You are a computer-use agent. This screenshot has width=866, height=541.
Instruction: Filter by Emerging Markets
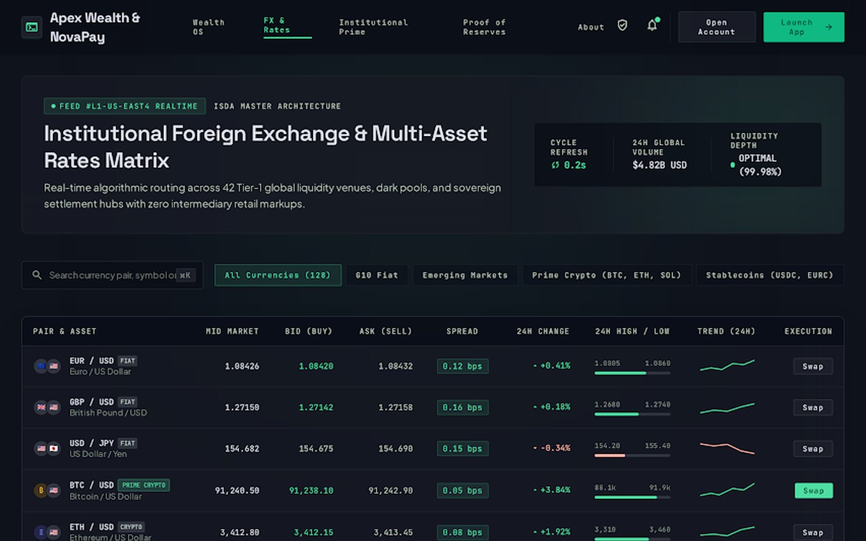click(x=465, y=275)
